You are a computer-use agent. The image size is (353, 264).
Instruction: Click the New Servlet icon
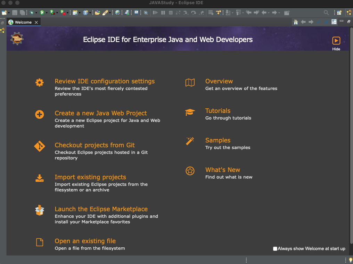(x=85, y=13)
